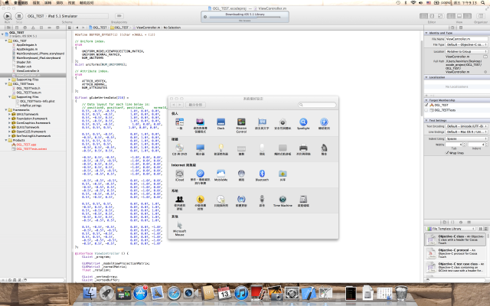Open the Text Encoding dropdown
Viewport: 490px width, 306px height.
466,126
